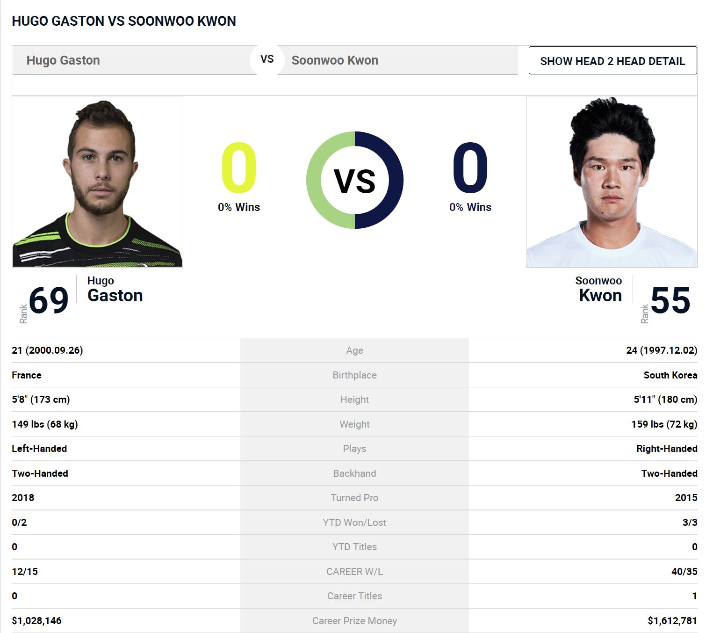Select the CAREER W/L row label
706x633 pixels.
pos(354,571)
